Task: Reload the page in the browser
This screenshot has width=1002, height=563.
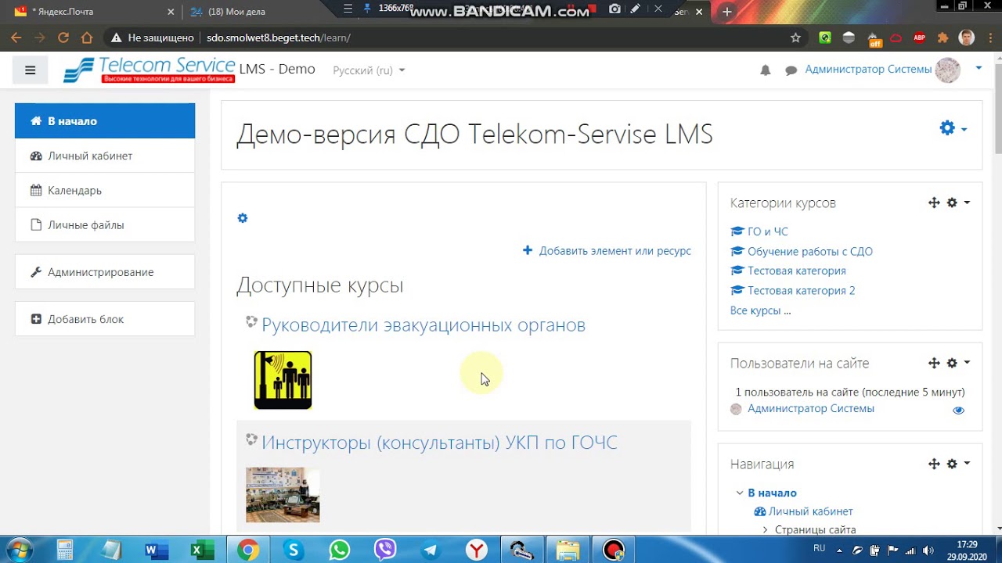Action: [63, 38]
